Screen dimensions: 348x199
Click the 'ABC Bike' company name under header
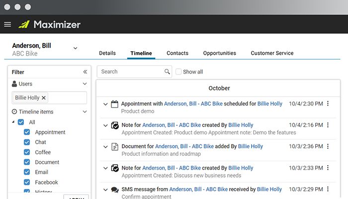25,54
